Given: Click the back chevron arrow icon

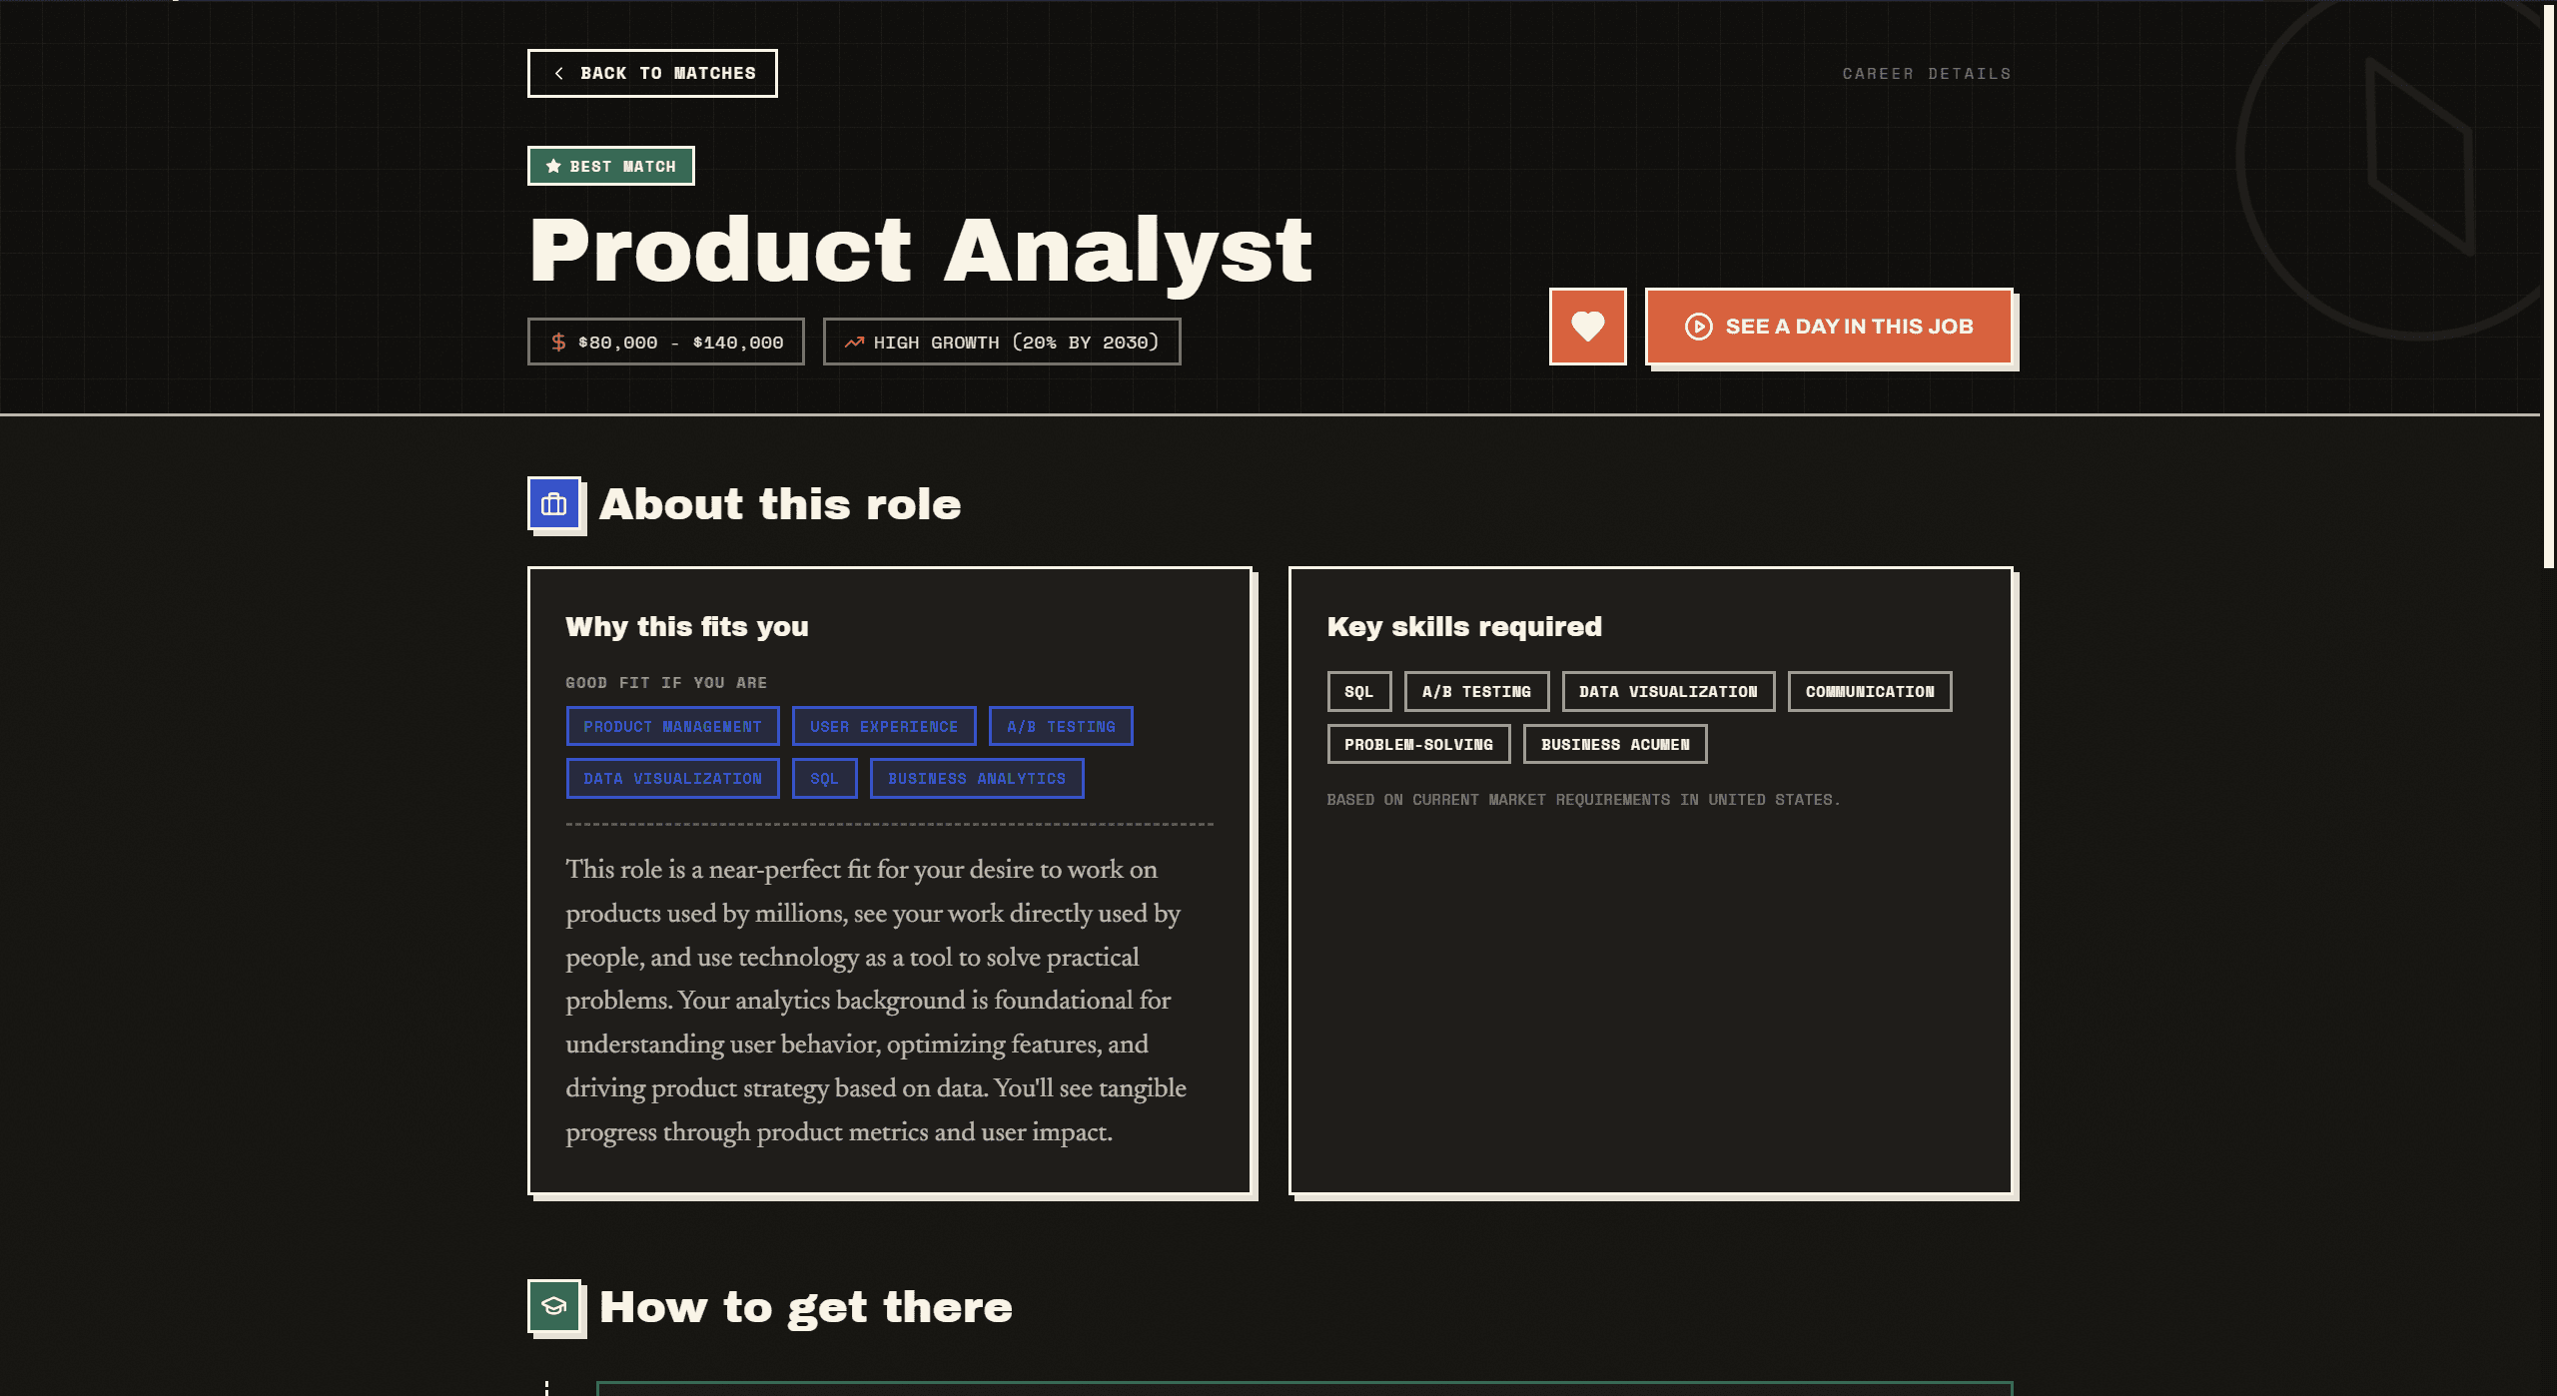Looking at the screenshot, I should point(559,74).
